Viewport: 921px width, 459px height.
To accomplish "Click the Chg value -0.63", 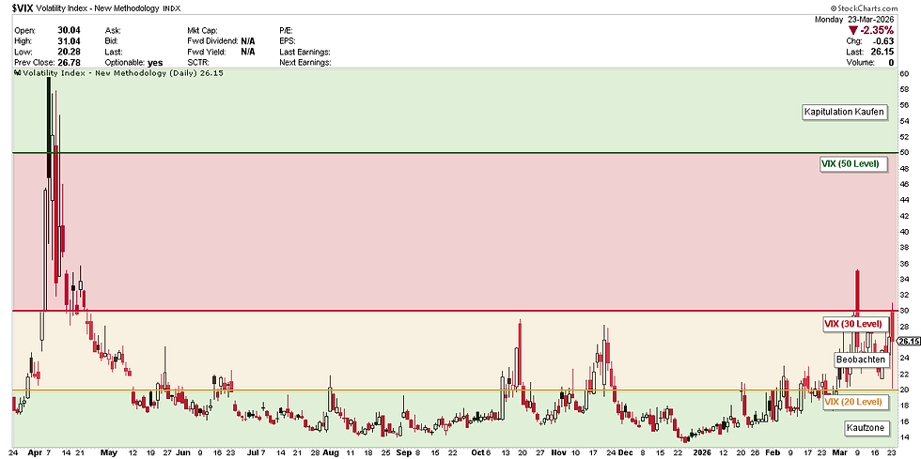I will click(884, 41).
